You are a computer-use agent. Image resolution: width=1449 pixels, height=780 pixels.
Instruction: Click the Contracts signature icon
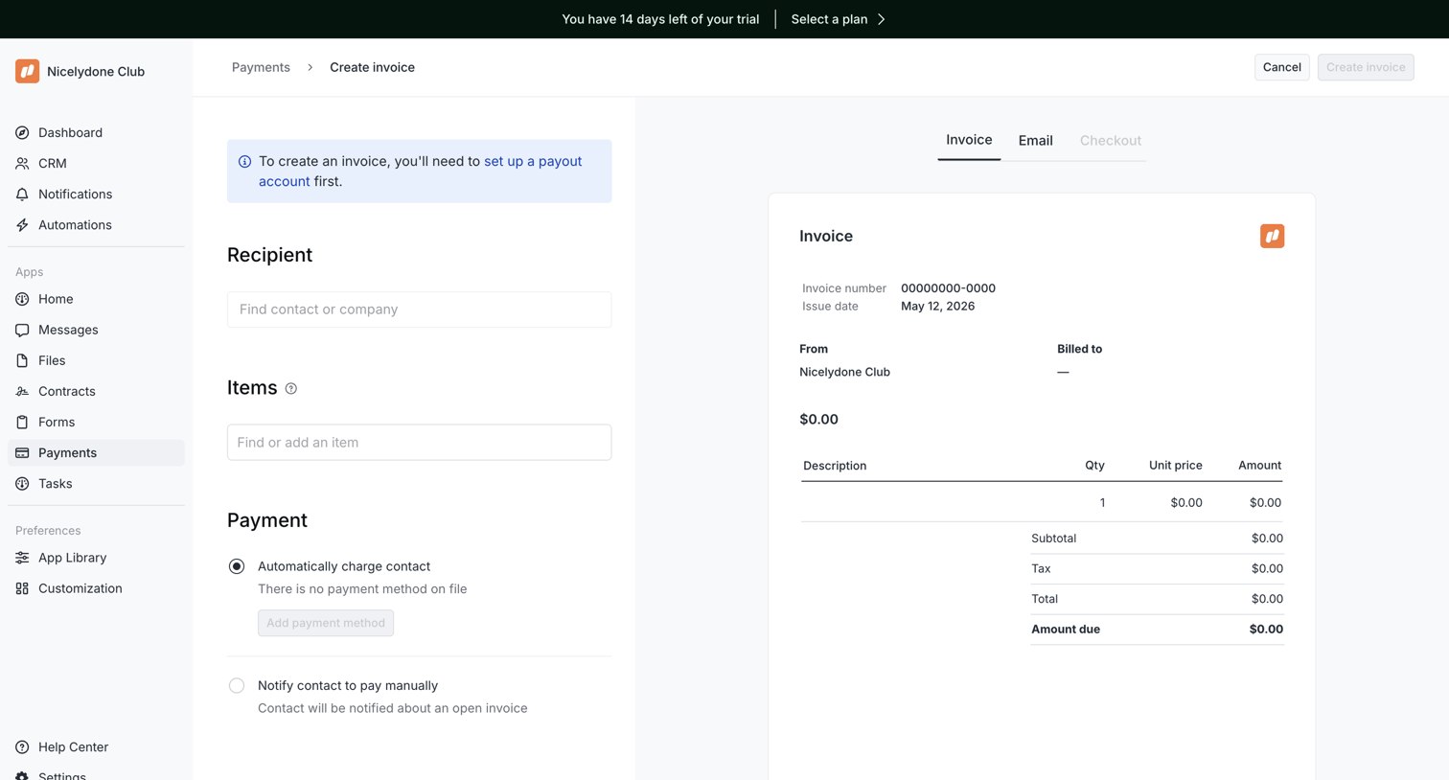click(22, 391)
